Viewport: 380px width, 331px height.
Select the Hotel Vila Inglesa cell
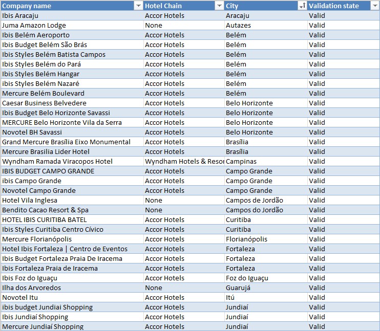coord(30,200)
